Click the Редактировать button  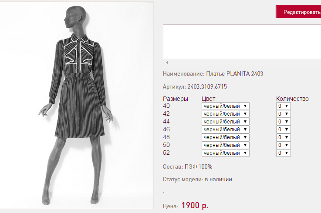click(298, 12)
